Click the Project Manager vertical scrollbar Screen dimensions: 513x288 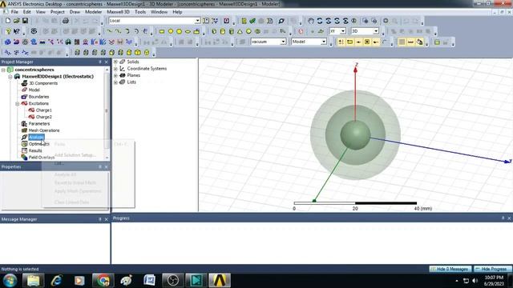[x=107, y=111]
